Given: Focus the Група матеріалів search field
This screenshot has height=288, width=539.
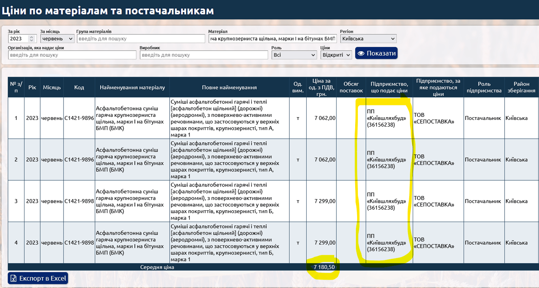Looking at the screenshot, I should [x=141, y=39].
